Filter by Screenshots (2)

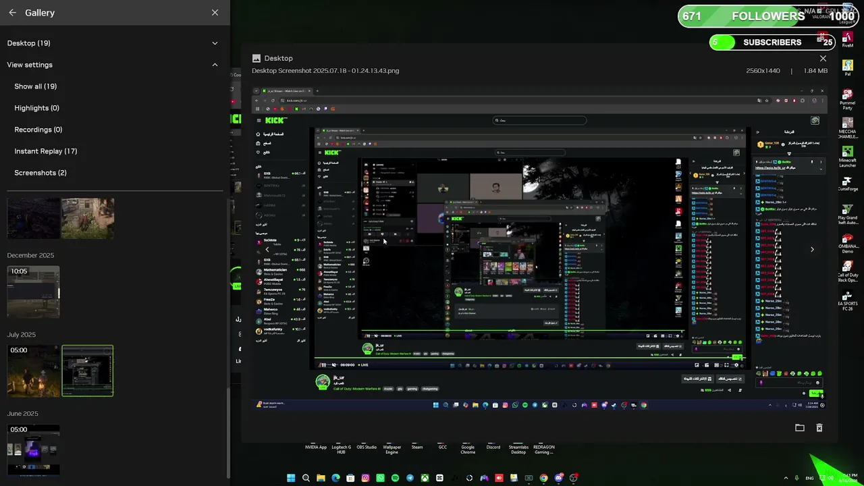click(40, 173)
